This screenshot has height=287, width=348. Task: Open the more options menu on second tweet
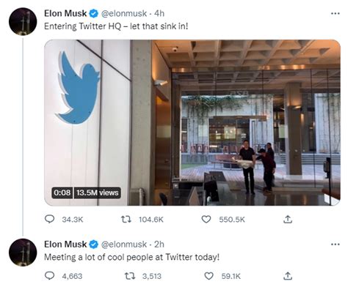[335, 244]
